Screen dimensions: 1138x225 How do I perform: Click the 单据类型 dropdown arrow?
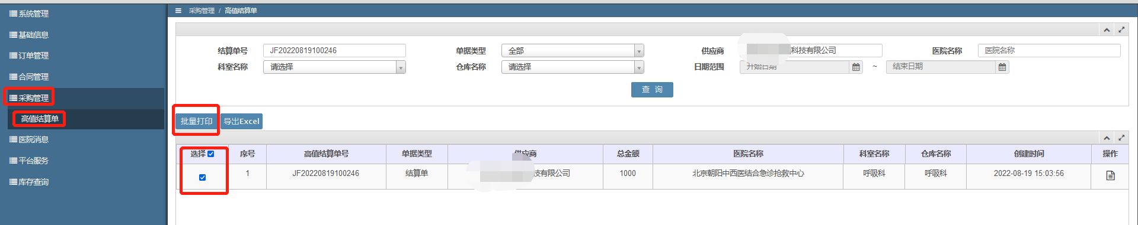click(639, 51)
